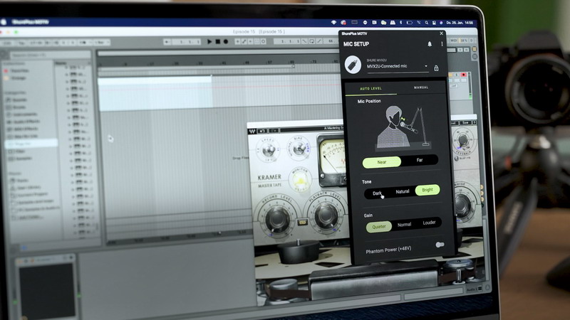Switch to the Auto Level tab

tap(370, 87)
